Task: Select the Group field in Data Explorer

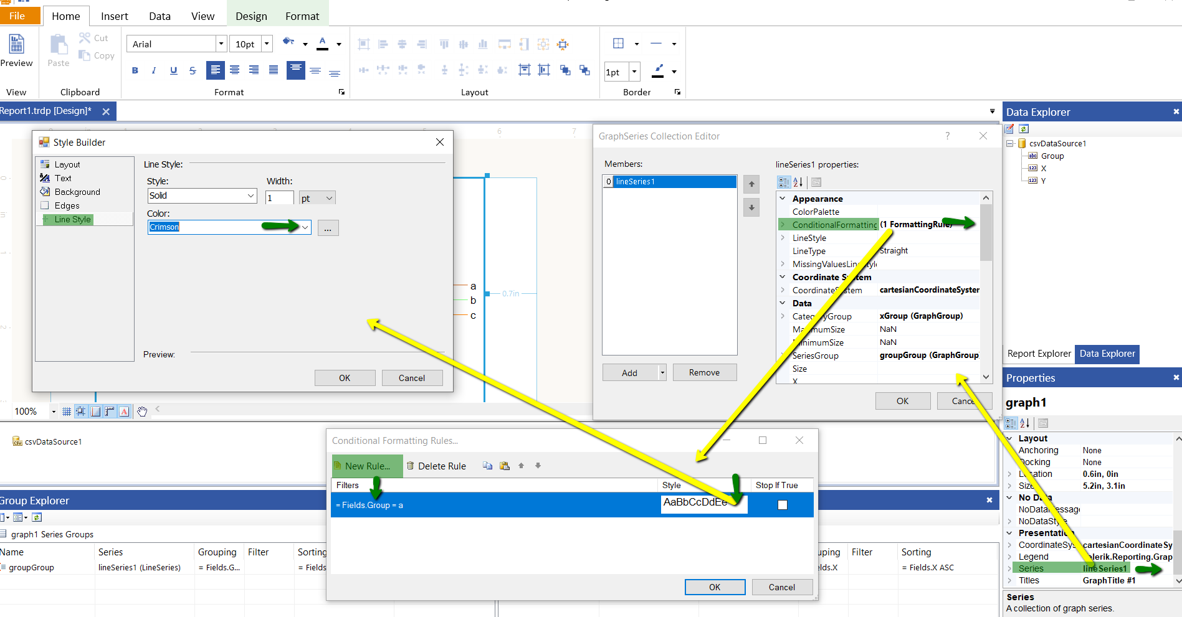Action: click(x=1052, y=156)
